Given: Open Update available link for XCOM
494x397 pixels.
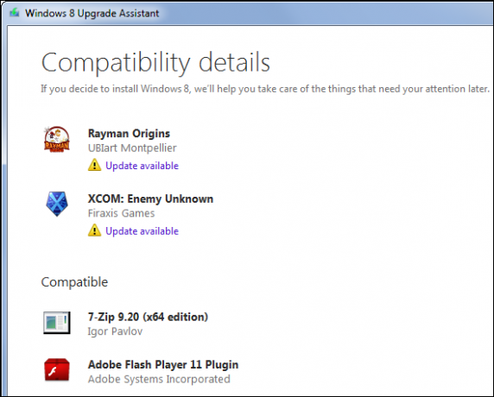Looking at the screenshot, I should point(142,231).
